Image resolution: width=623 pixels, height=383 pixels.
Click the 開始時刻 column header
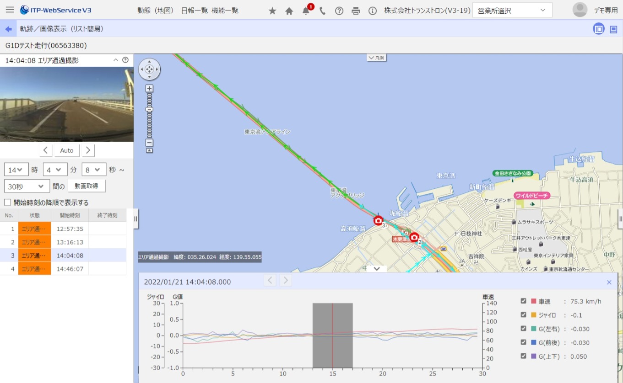pos(70,215)
